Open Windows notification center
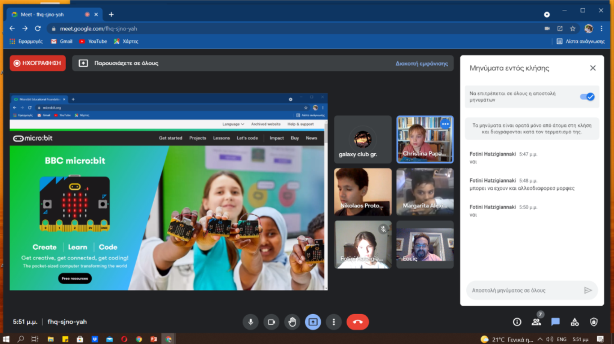Screen dimensions: 614x344 [601, 339]
